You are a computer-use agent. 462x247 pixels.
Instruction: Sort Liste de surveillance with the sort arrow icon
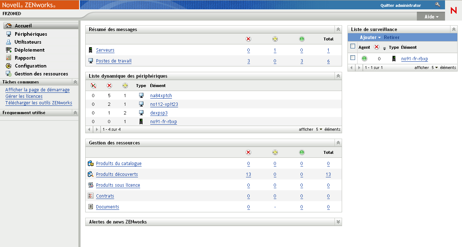coord(384,48)
